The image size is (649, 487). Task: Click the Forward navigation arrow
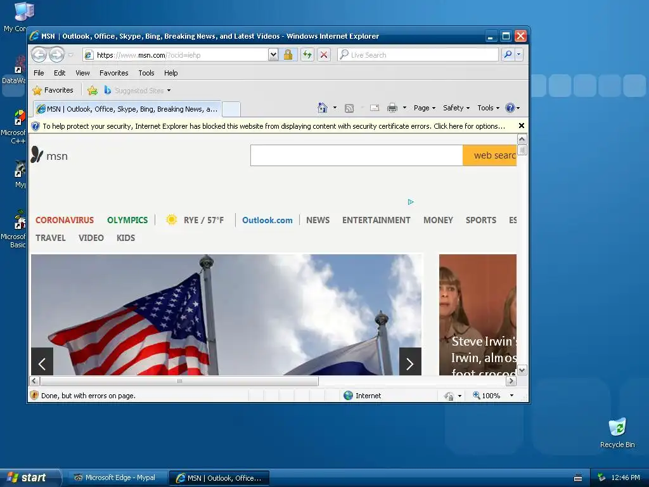pos(57,55)
